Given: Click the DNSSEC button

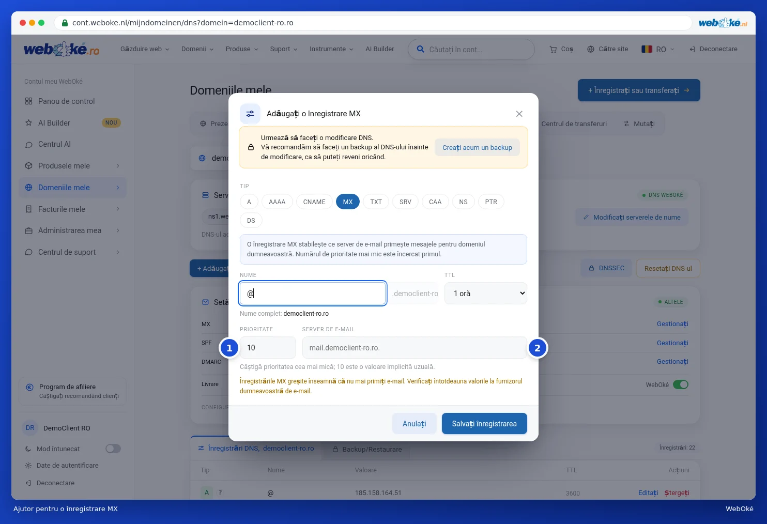Looking at the screenshot, I should pyautogui.click(x=606, y=268).
